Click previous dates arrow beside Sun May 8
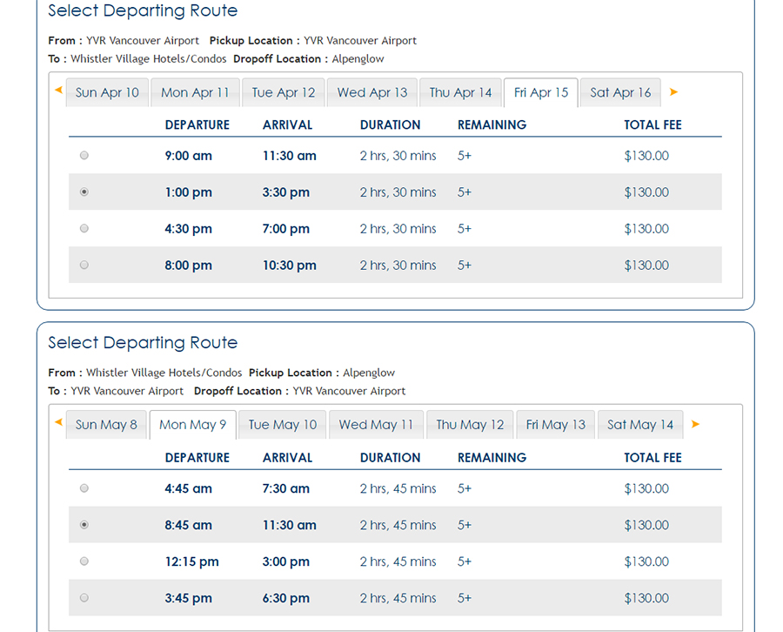783x632 pixels. click(58, 423)
